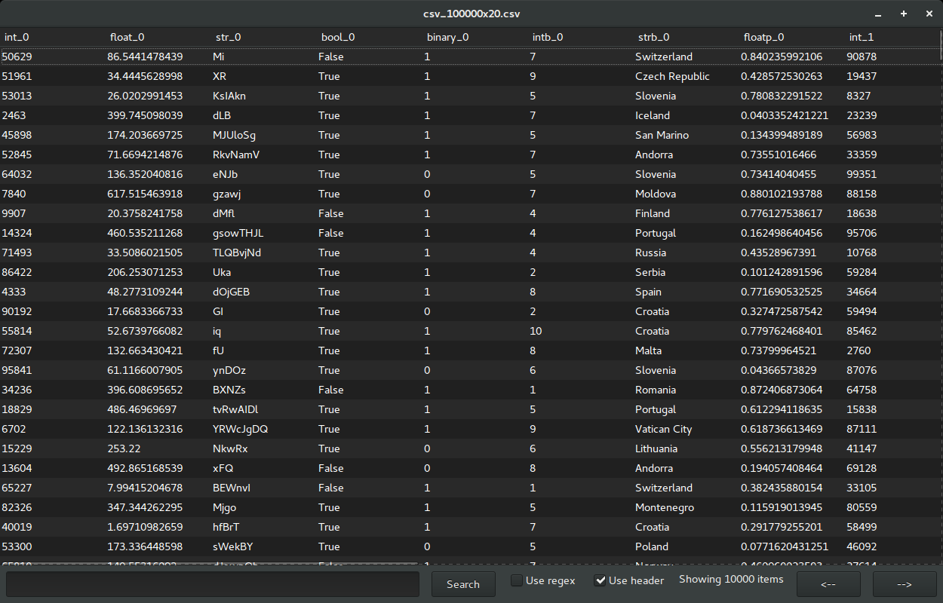Sort by the float_0 column header

point(158,37)
